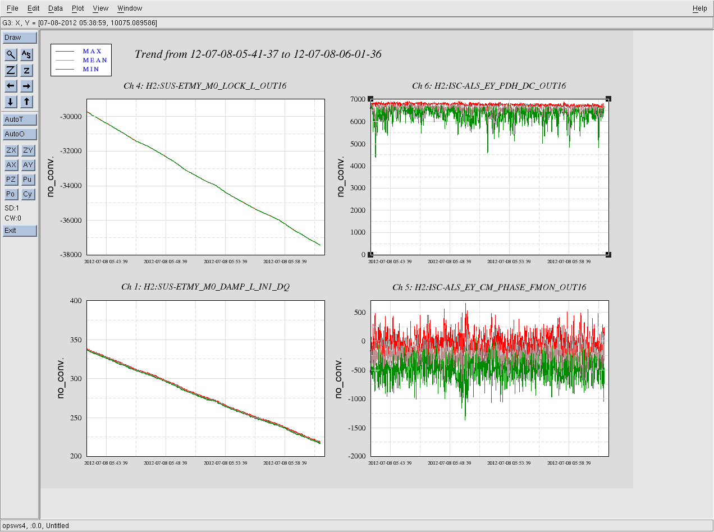Shift the plot with the left arrow icon
Viewport: 714px width, 532px height.
11,86
